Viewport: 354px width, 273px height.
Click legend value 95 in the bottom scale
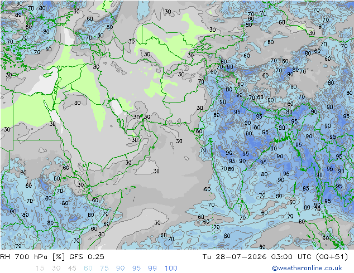click(x=136, y=269)
